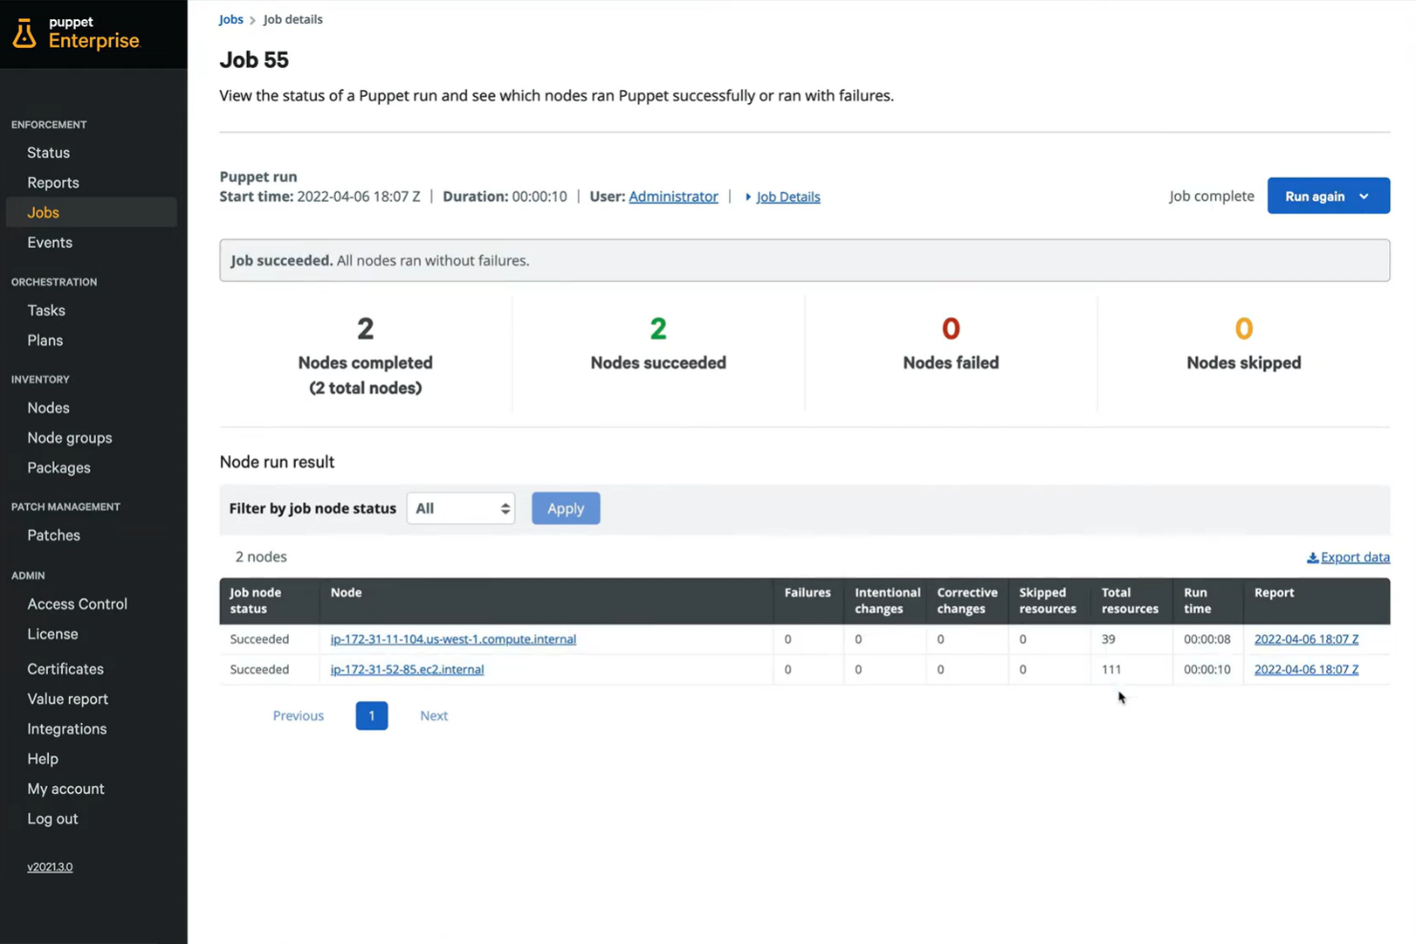Image resolution: width=1416 pixels, height=944 pixels.
Task: Expand the Job Details disclosure arrow
Action: click(x=749, y=196)
